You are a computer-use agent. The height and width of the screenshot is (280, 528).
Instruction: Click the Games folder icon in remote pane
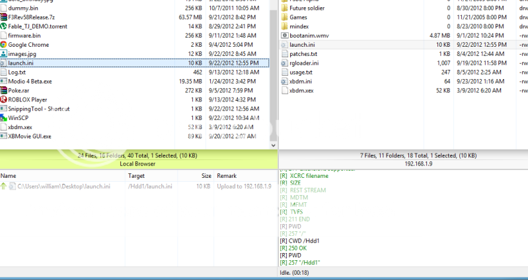(284, 17)
